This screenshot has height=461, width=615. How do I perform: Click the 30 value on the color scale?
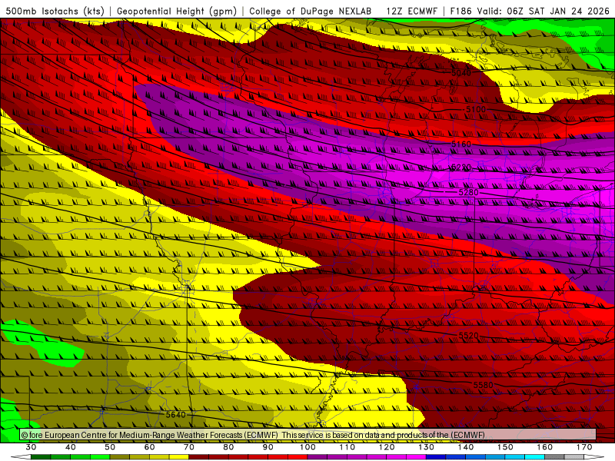pyautogui.click(x=31, y=447)
